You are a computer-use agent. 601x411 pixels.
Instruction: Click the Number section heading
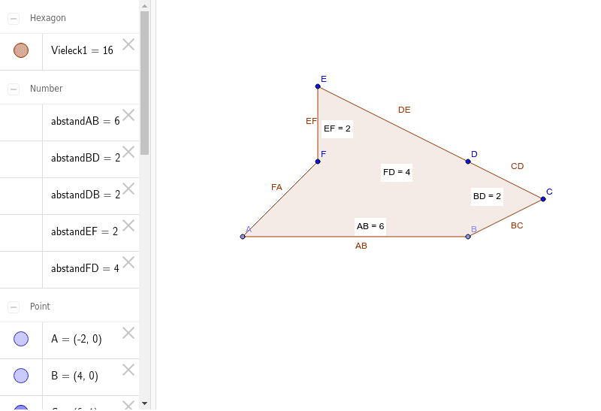click(x=47, y=89)
